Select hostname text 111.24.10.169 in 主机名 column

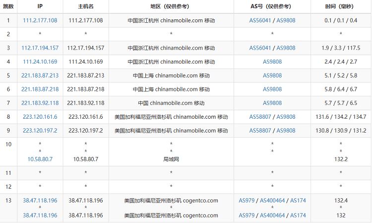(x=86, y=62)
